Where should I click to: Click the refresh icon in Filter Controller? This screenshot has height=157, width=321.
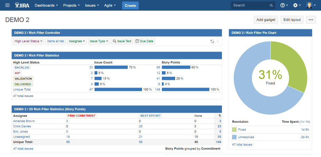coord(212,41)
